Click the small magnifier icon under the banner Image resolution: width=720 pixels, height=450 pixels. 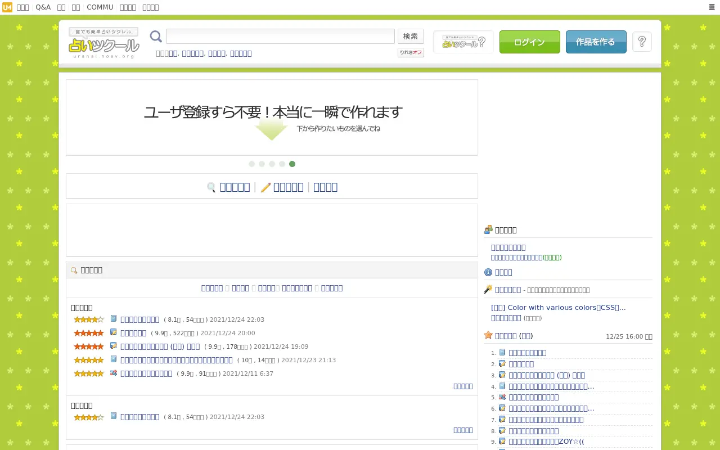click(x=211, y=187)
